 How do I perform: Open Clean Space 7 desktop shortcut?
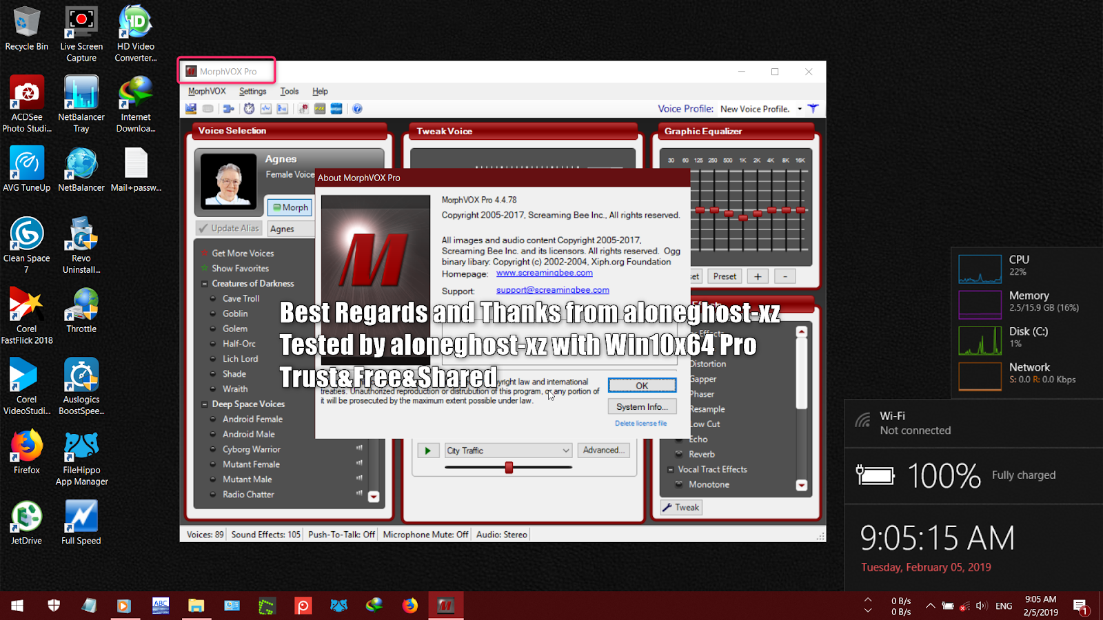(x=27, y=245)
